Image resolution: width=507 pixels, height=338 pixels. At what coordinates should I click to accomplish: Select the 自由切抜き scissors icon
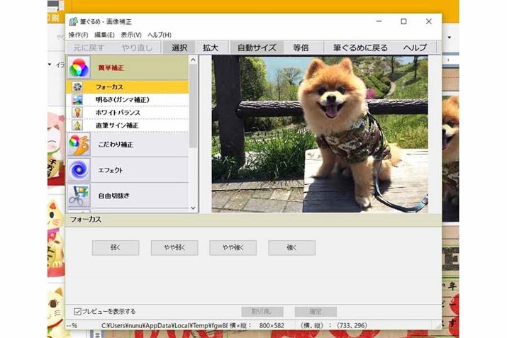click(79, 195)
